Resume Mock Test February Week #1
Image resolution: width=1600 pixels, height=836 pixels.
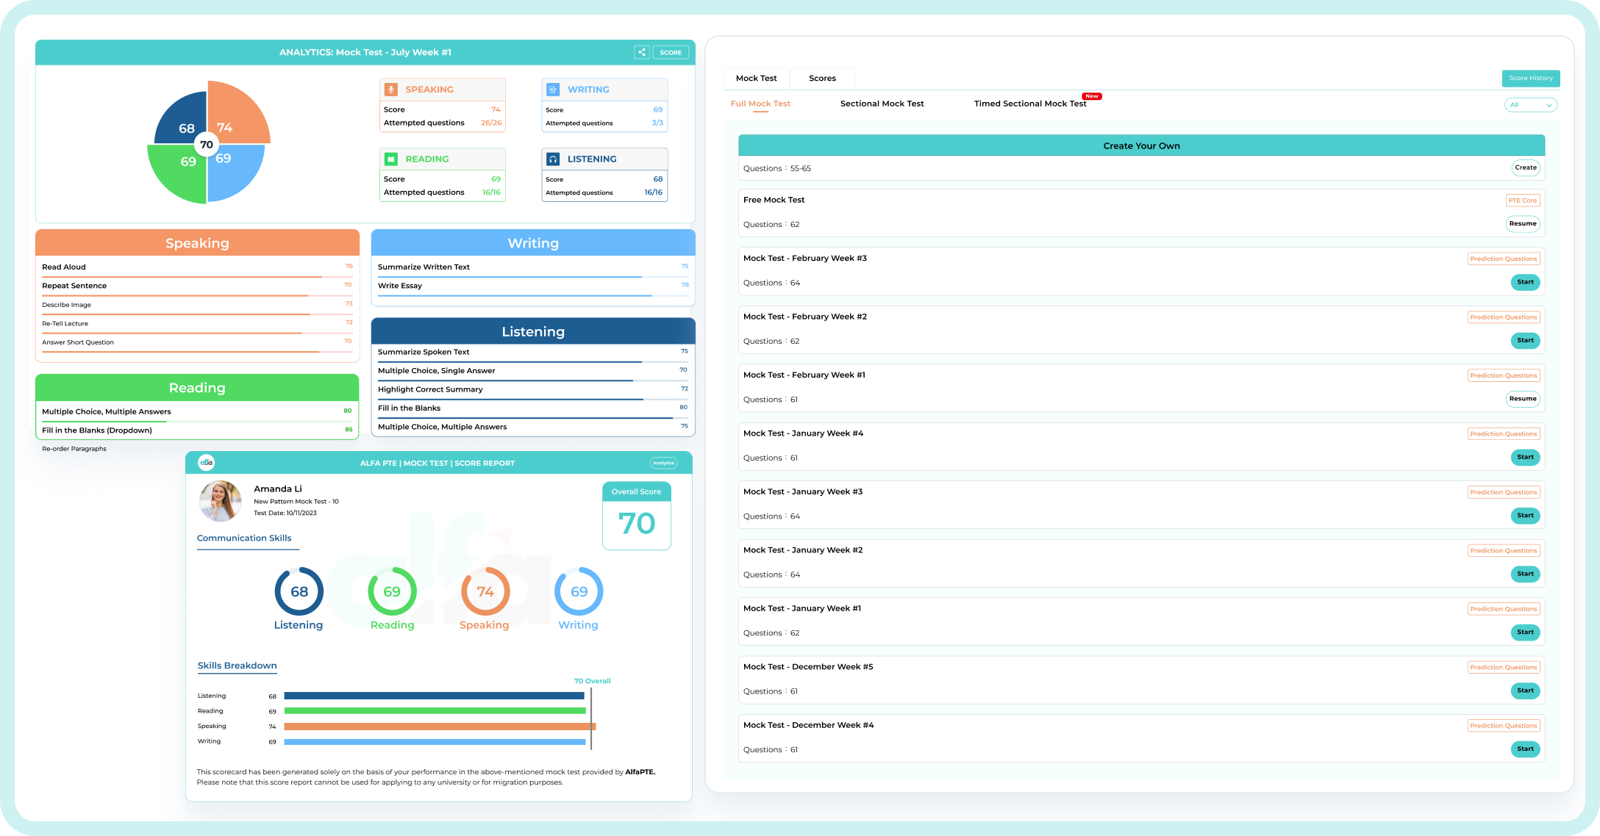1523,399
